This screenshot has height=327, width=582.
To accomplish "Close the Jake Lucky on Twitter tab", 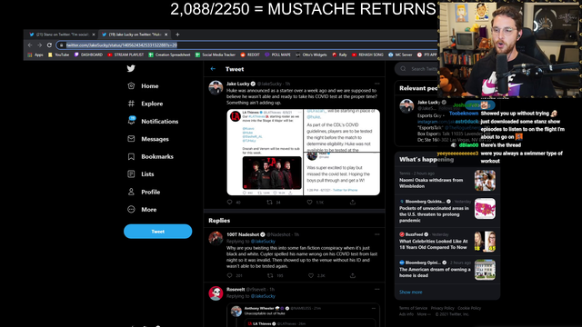I will point(166,35).
